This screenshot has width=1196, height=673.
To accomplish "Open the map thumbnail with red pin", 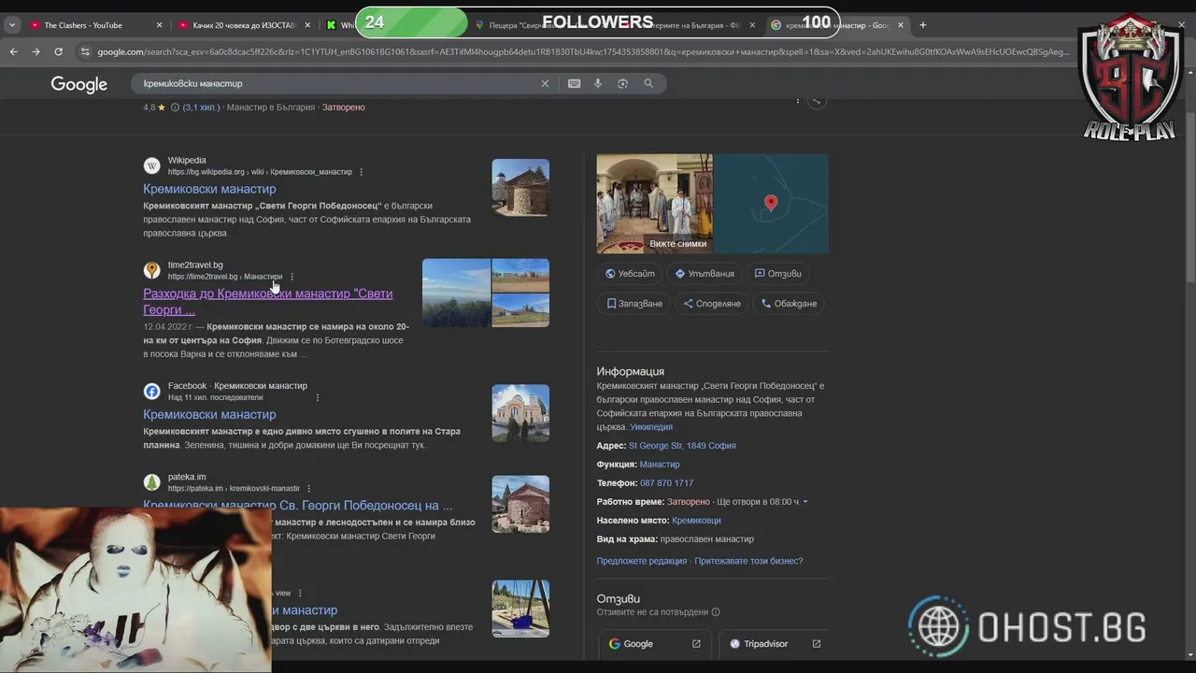I will click(x=771, y=204).
